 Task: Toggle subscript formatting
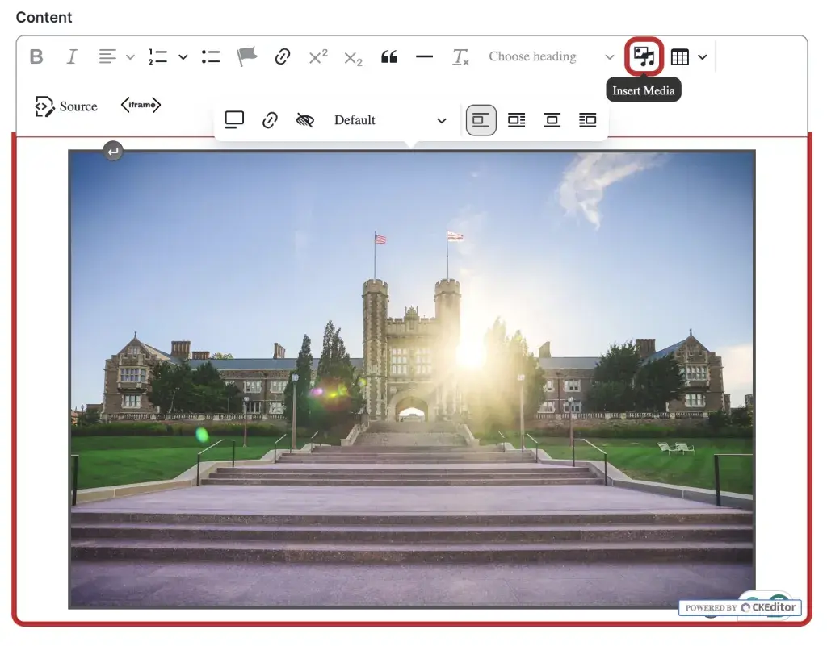353,58
